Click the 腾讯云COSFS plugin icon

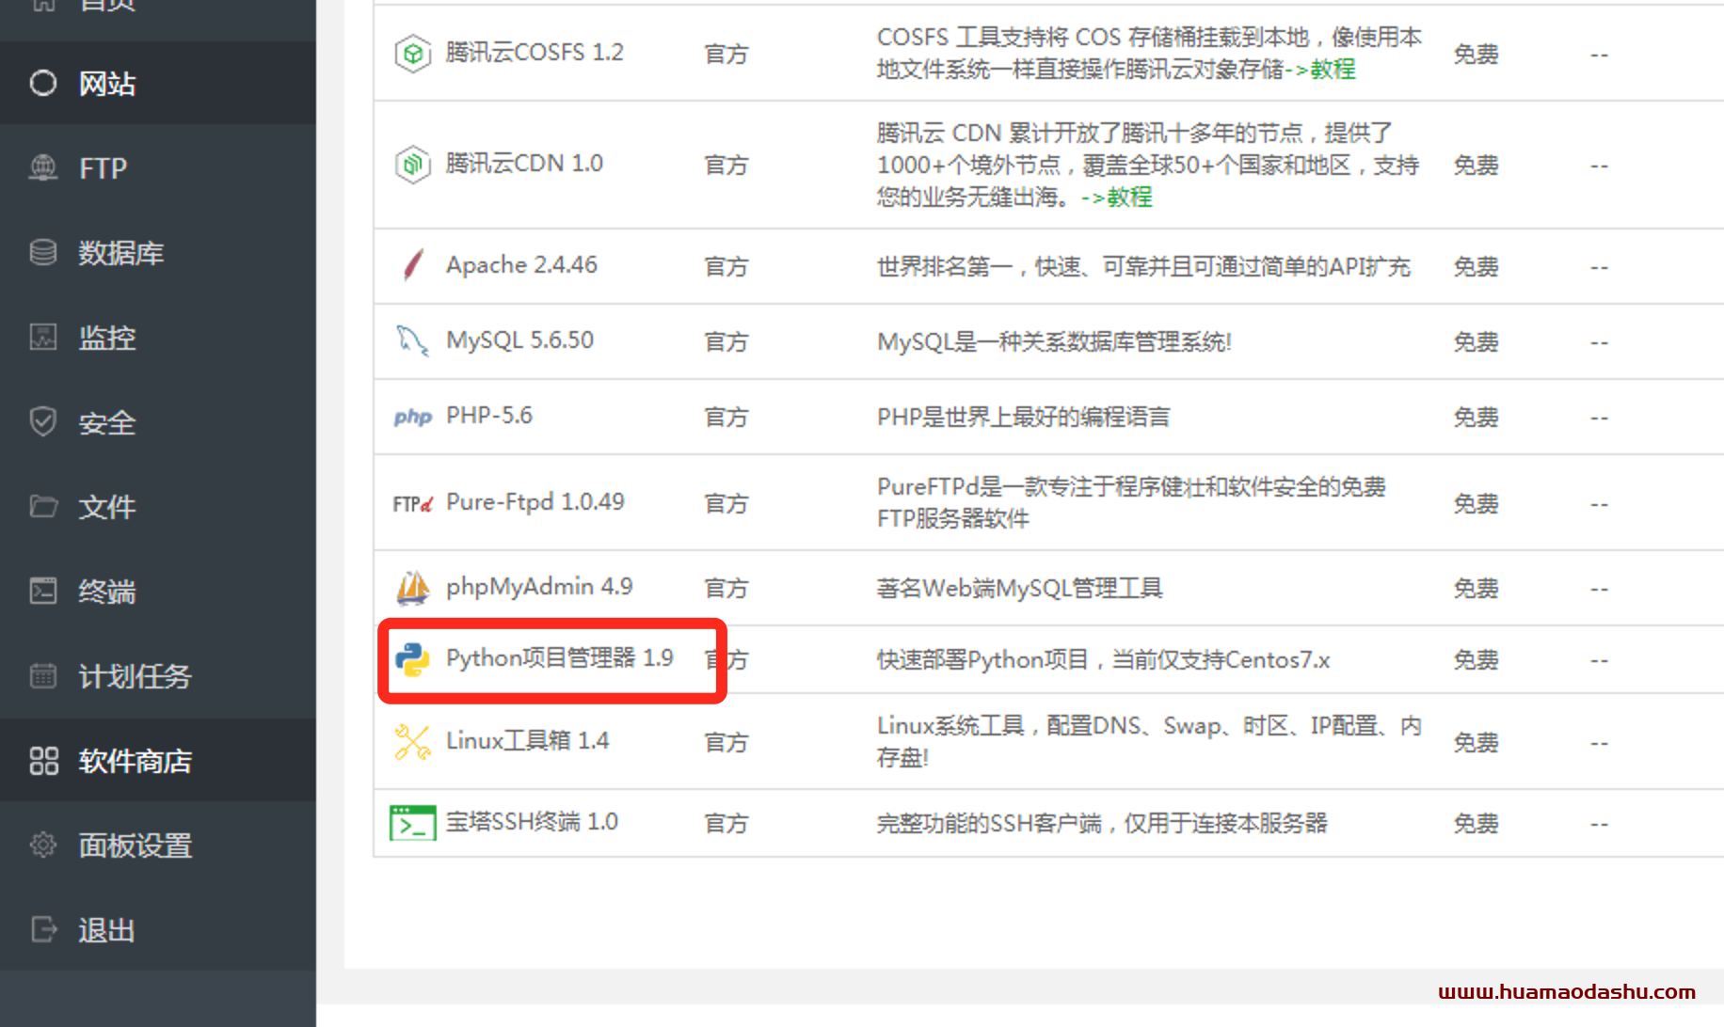(x=412, y=54)
